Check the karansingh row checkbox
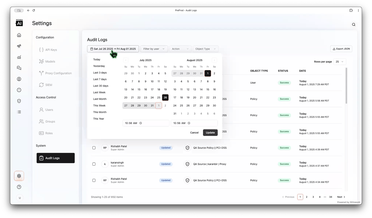The image size is (372, 218). (x=94, y=164)
